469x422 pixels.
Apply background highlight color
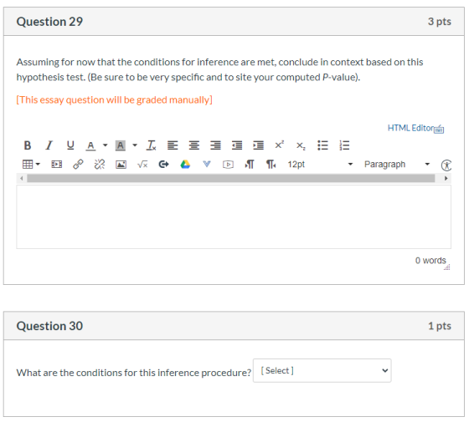click(x=121, y=145)
